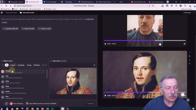The height and width of the screenshot is (110, 196).
Task: Click Generative Audio breadcrumb link
Action: click(x=11, y=13)
